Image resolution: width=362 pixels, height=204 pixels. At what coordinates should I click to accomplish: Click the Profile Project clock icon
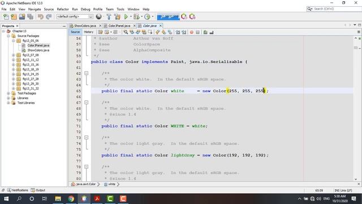[x=147, y=16]
